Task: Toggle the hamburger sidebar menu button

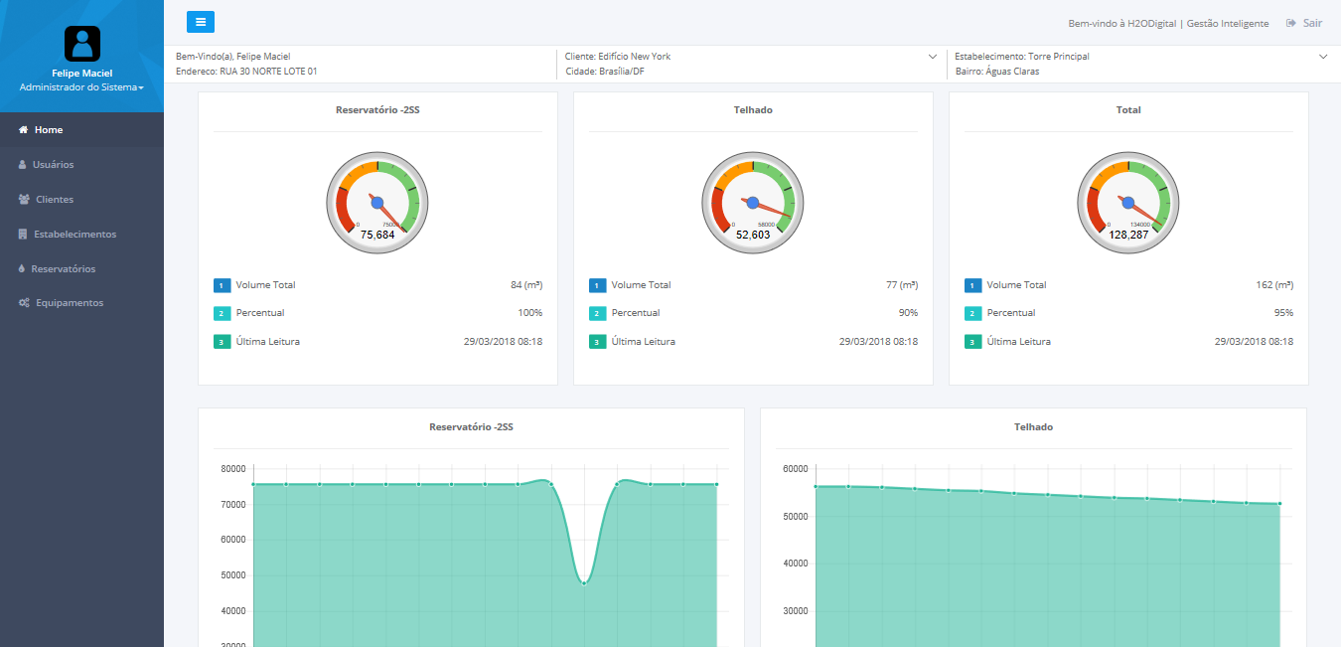Action: coord(201,22)
